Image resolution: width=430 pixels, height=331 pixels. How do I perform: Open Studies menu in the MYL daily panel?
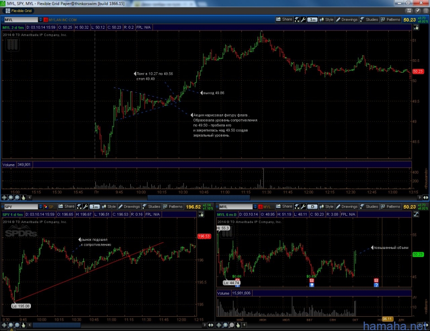click(369, 207)
